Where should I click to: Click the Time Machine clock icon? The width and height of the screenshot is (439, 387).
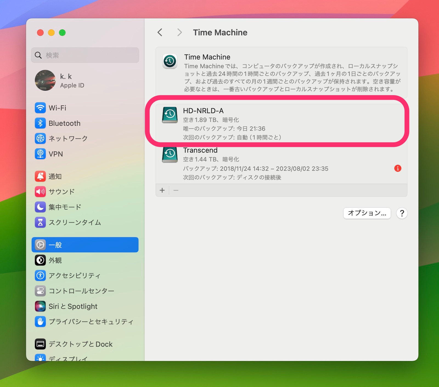pyautogui.click(x=170, y=61)
